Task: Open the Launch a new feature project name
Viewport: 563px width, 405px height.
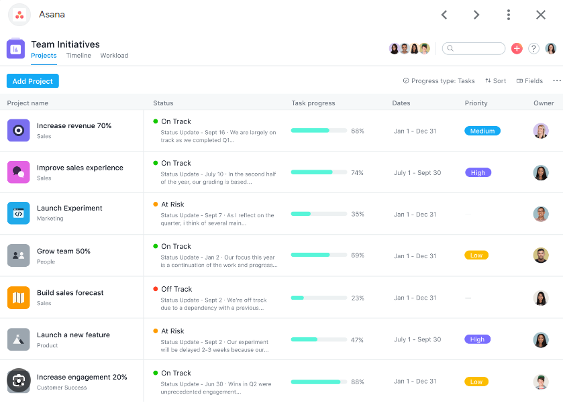Action: click(x=73, y=335)
